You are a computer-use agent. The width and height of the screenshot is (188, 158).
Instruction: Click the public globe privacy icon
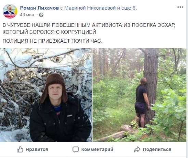click(41, 15)
